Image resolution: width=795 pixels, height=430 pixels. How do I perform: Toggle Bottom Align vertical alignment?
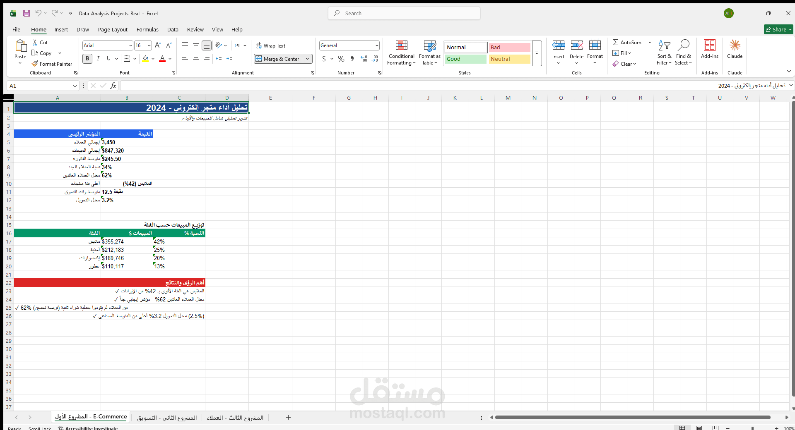[x=207, y=45]
